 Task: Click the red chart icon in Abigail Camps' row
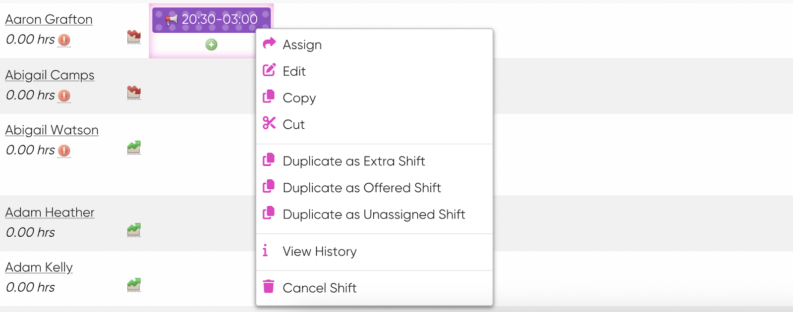coord(134,92)
